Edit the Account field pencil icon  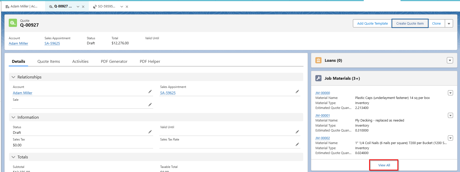click(x=150, y=92)
